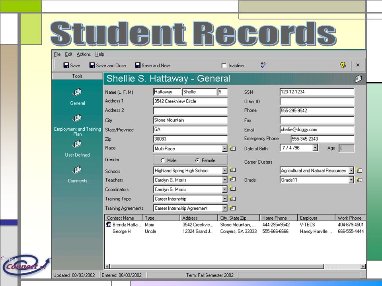Sort by Home Phone column header
Image resolution: width=382 pixels, height=286 pixels.
(x=279, y=218)
